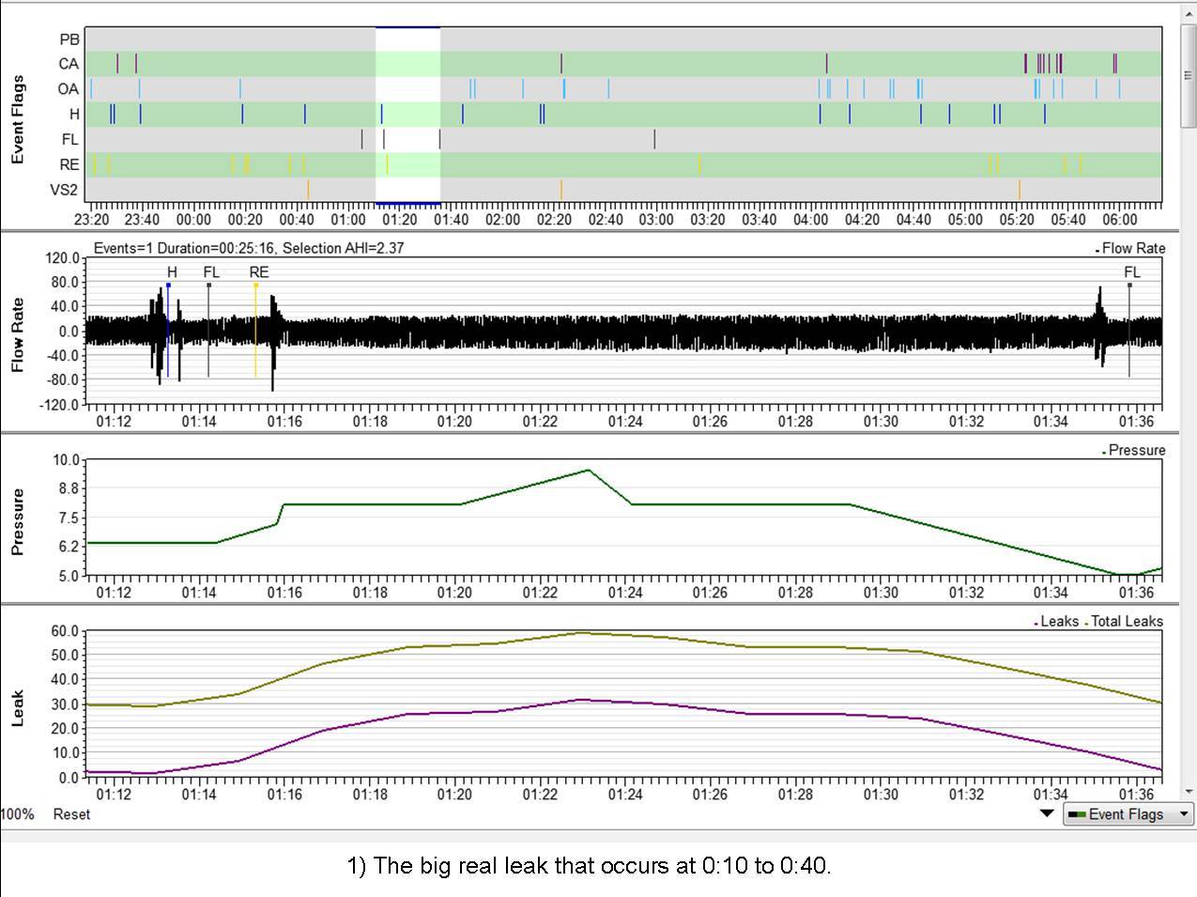Toggle the Total Leaks legend entry
Screen dimensions: 1197x897
pyautogui.click(x=1126, y=621)
